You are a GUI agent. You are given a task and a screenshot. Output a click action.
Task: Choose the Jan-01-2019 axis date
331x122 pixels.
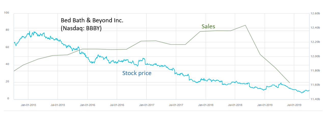(265, 104)
